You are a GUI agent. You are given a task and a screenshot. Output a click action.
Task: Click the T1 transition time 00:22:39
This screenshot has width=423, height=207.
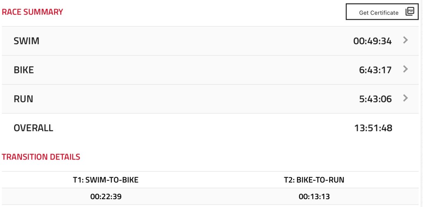(106, 196)
